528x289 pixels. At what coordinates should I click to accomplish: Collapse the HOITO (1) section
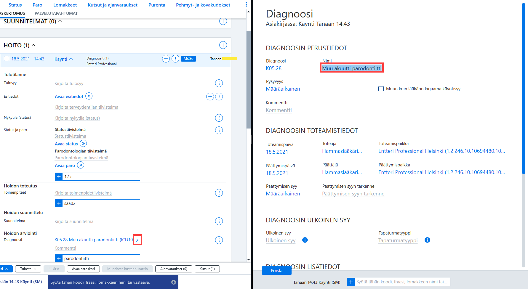click(33, 45)
